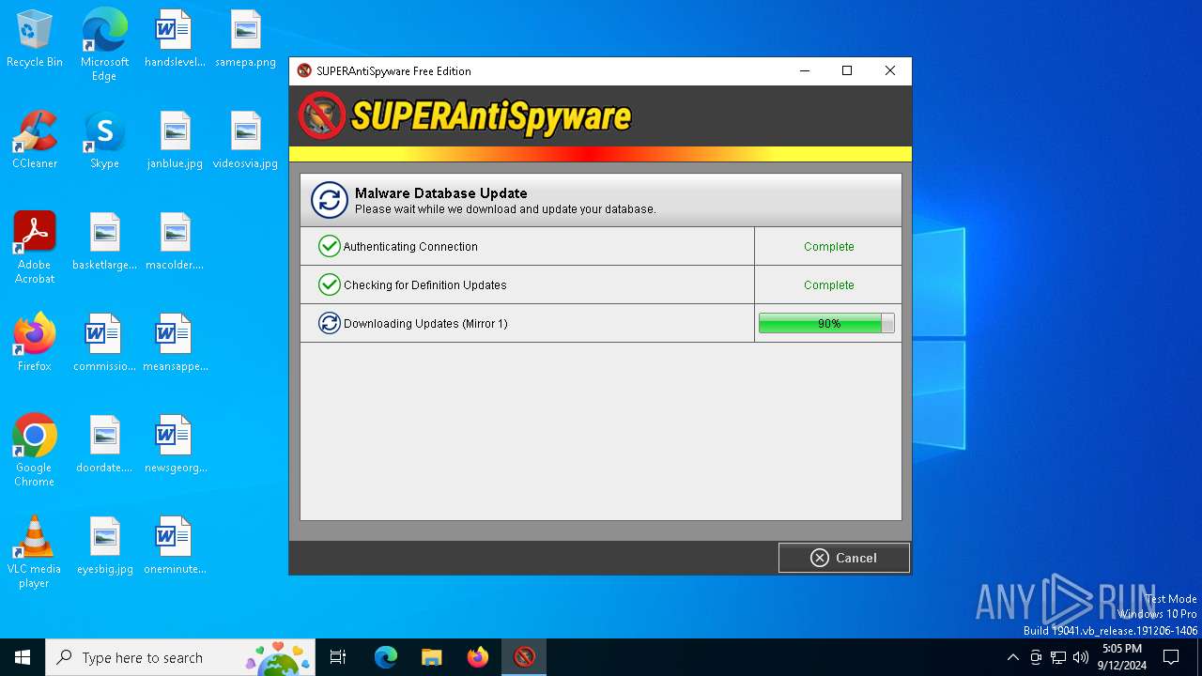The height and width of the screenshot is (676, 1202).
Task: Open the Windows Start menu
Action: (x=23, y=657)
